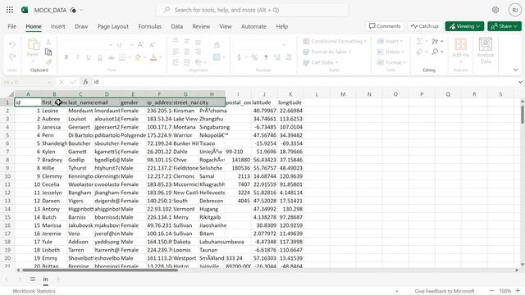525x295 pixels.
Task: Click the Paste clipboard icon
Action: click(x=33, y=45)
